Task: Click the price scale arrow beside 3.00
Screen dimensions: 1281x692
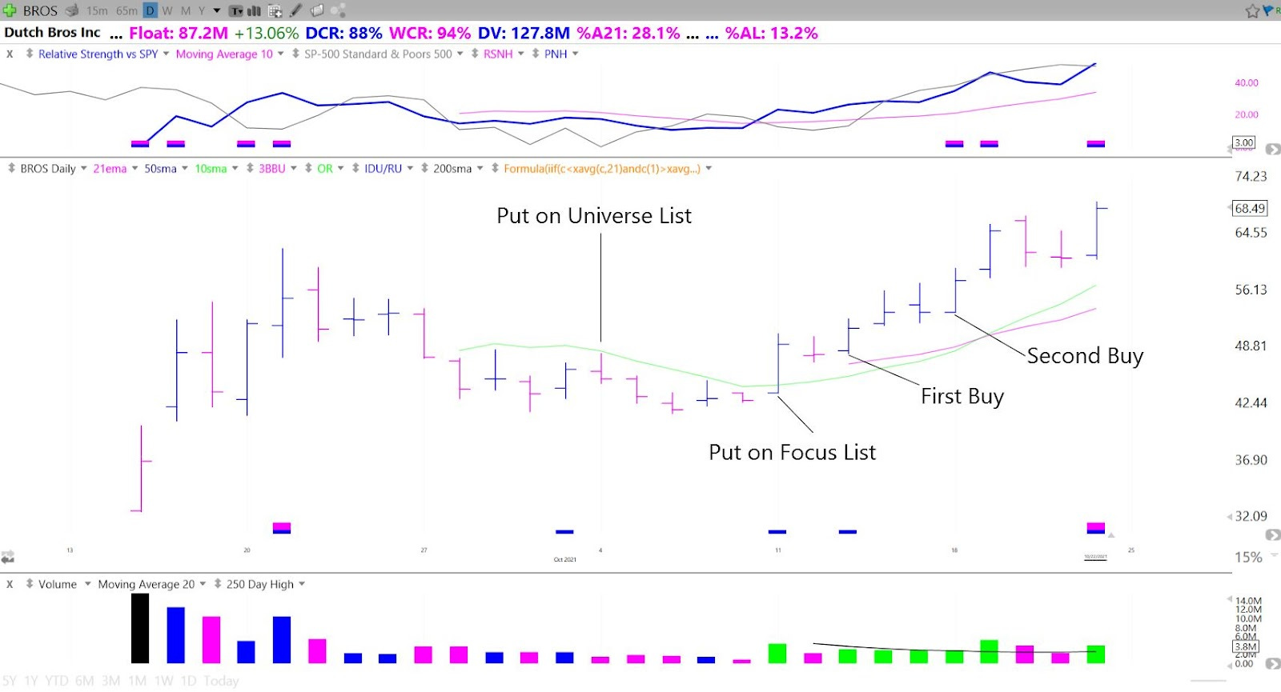Action: click(1271, 149)
